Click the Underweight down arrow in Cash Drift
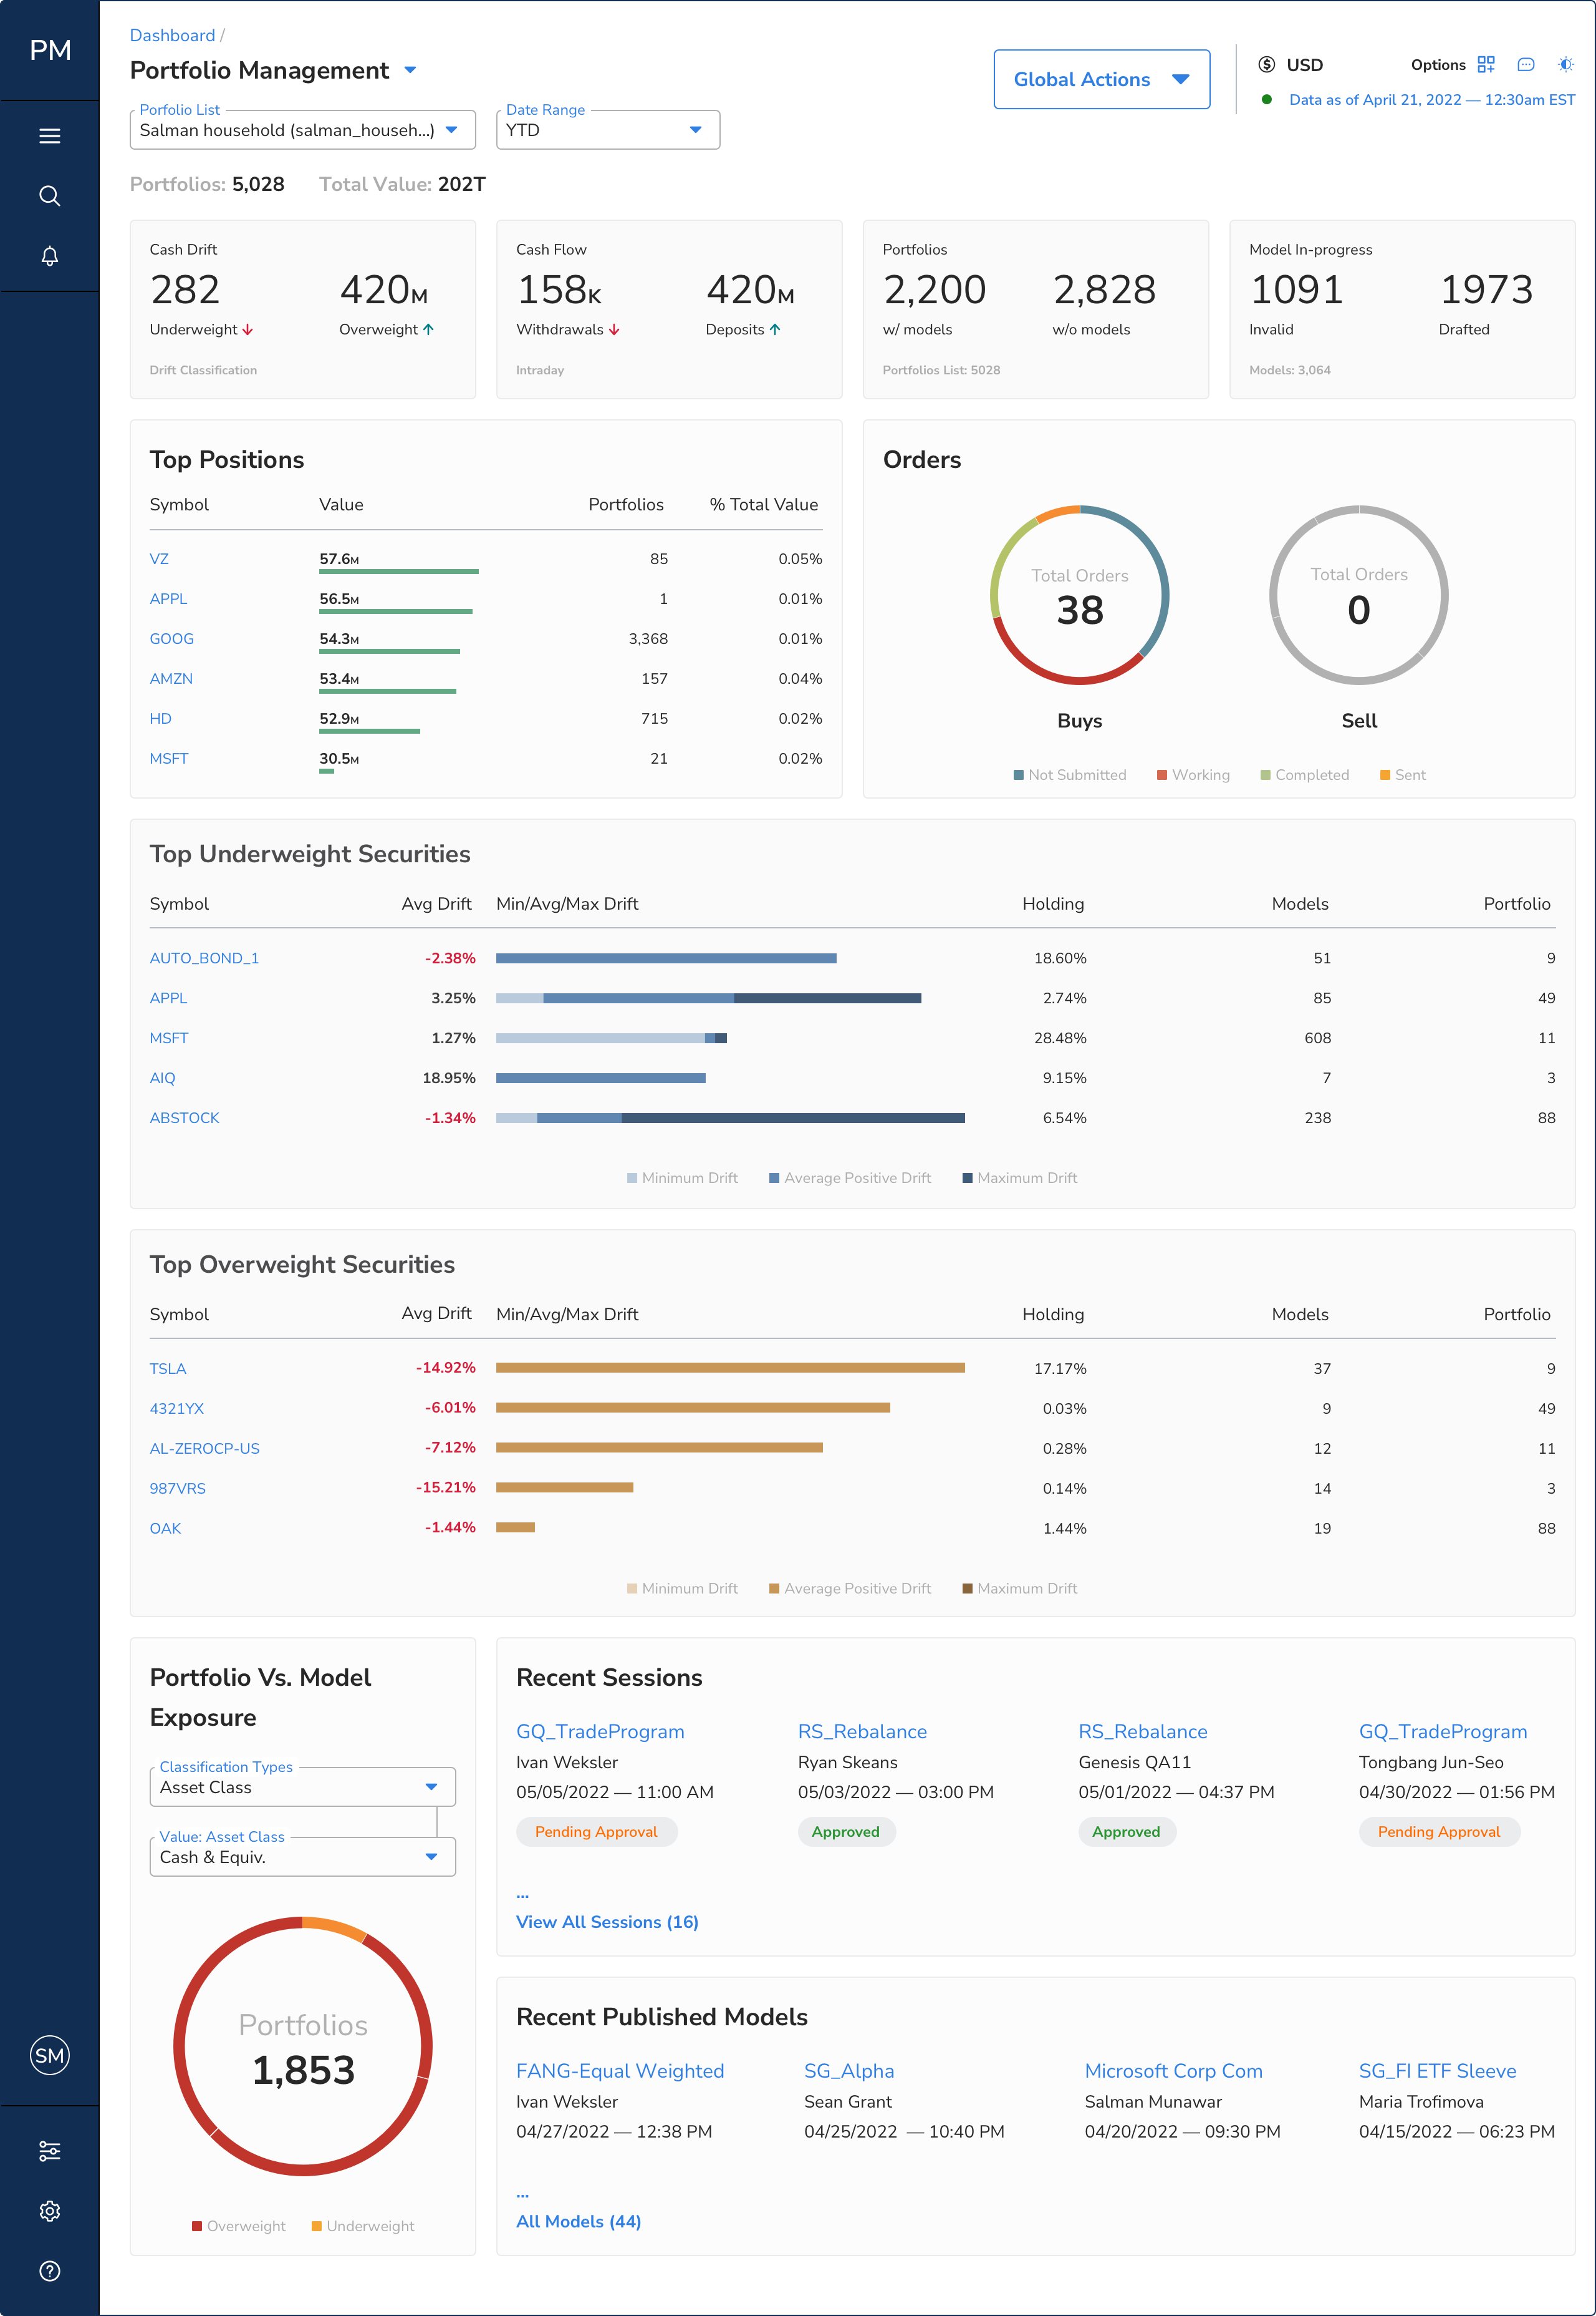The height and width of the screenshot is (2316, 1596). click(248, 329)
